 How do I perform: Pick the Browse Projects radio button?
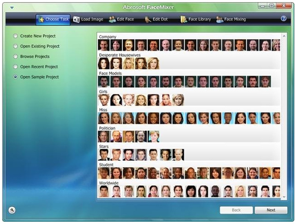coord(15,56)
